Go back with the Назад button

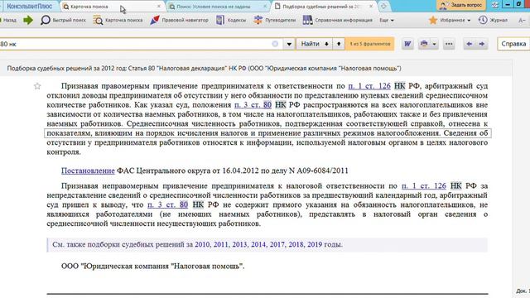coord(8,20)
